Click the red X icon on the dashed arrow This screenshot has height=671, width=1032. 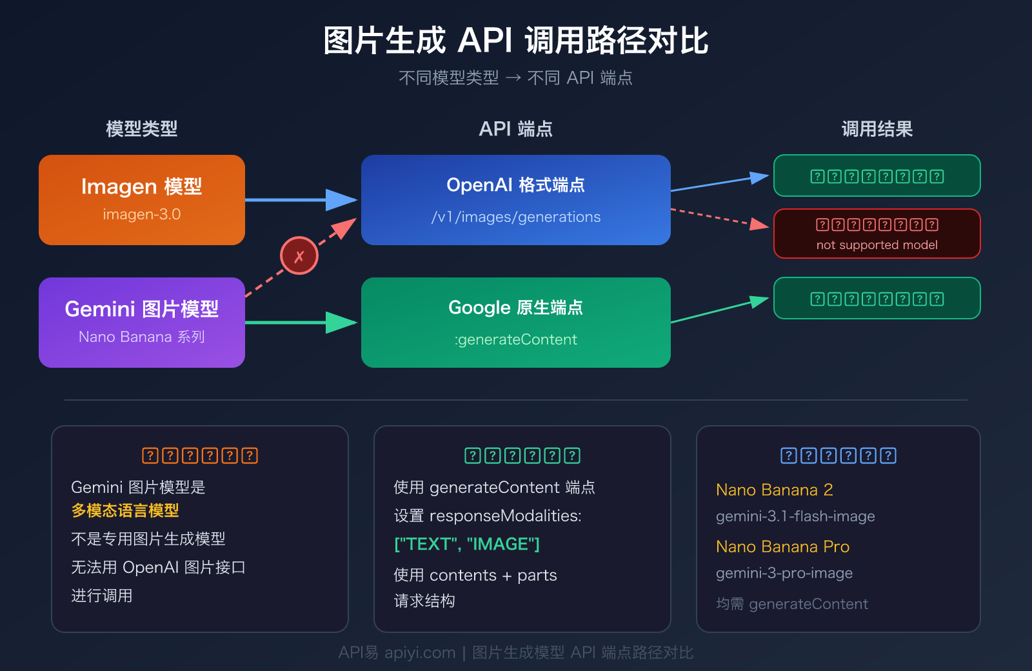point(299,255)
